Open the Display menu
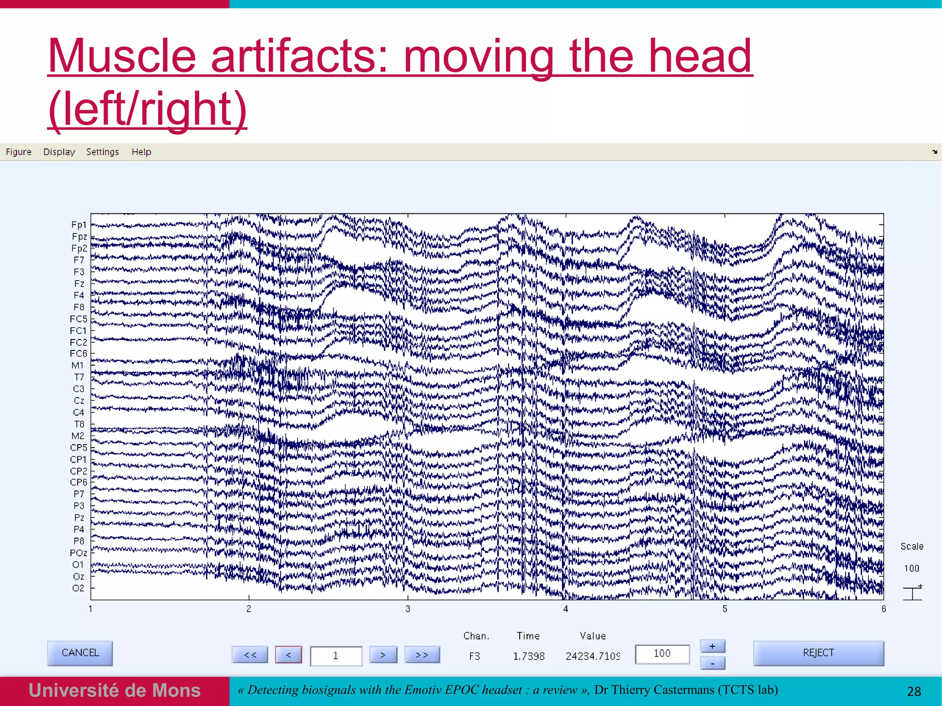Screen dimensions: 942x706 pyautogui.click(x=59, y=152)
